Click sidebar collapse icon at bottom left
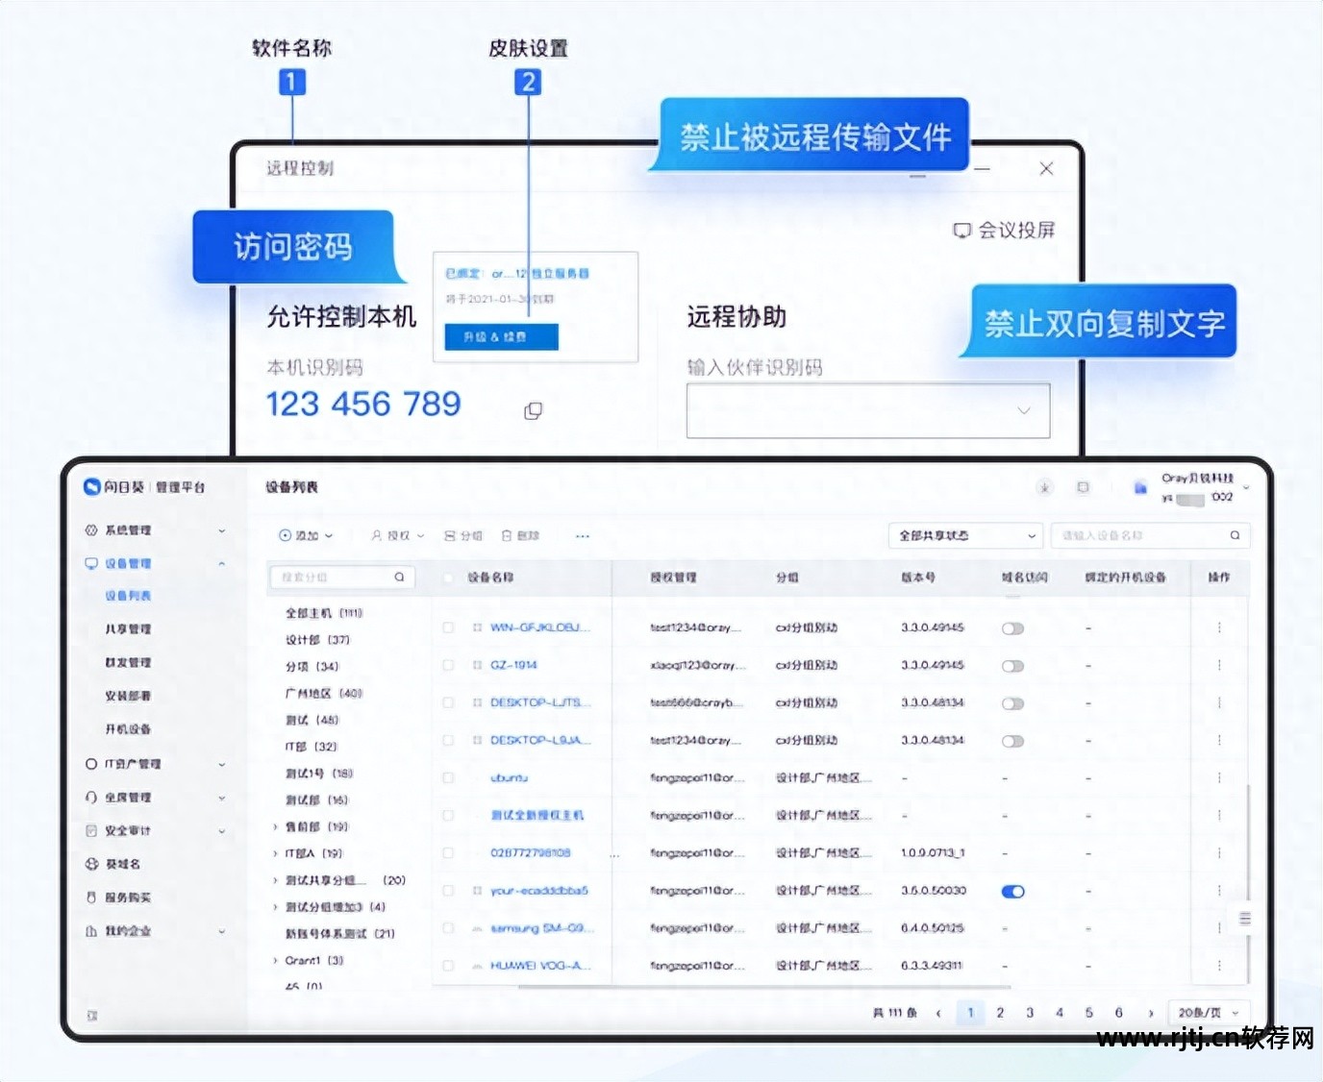This screenshot has width=1323, height=1082. (92, 1015)
